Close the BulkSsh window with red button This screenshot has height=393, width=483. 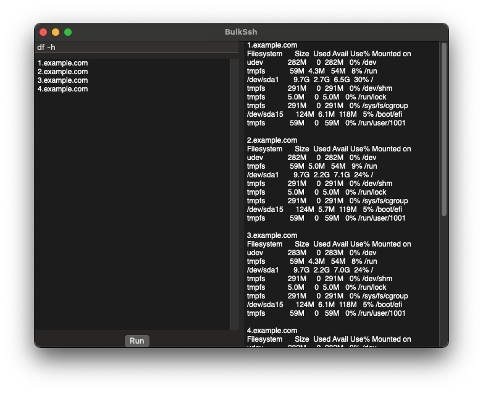[43, 32]
